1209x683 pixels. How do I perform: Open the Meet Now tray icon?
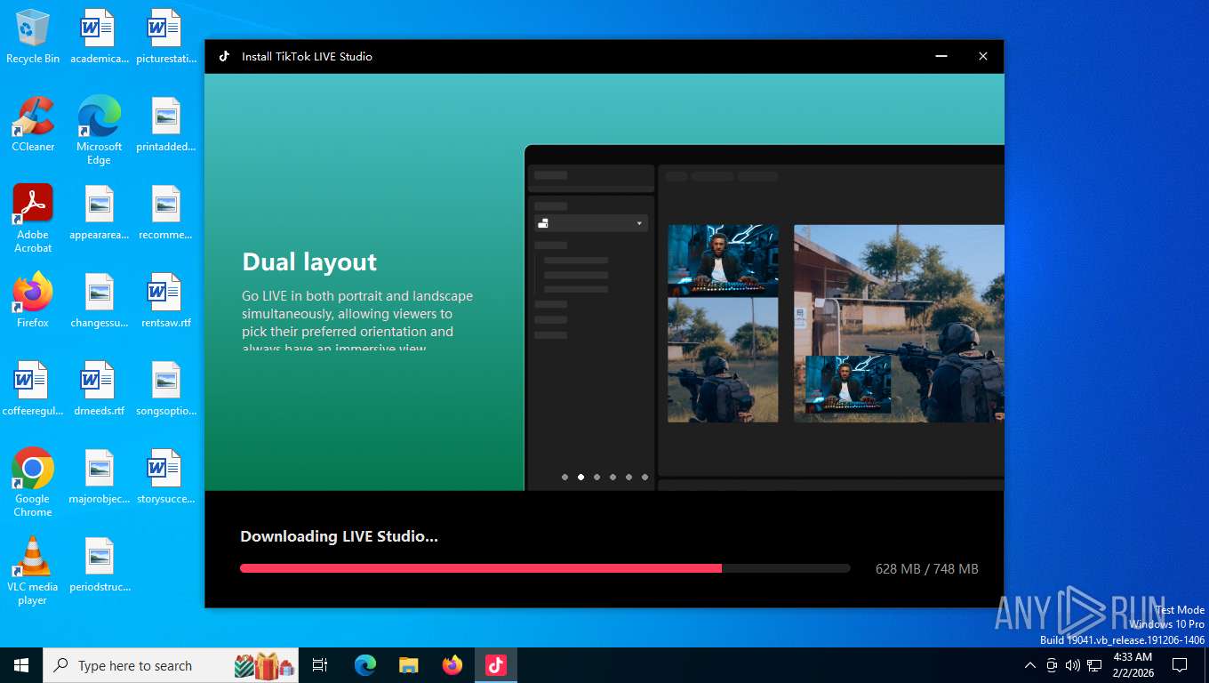[x=1052, y=665]
